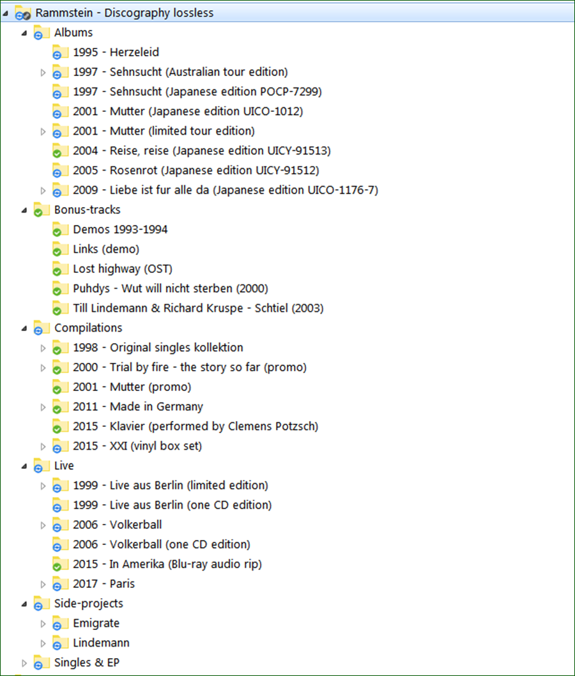575x676 pixels.
Task: Click the 1995 - Herzeleid folder icon
Action: pos(60,52)
